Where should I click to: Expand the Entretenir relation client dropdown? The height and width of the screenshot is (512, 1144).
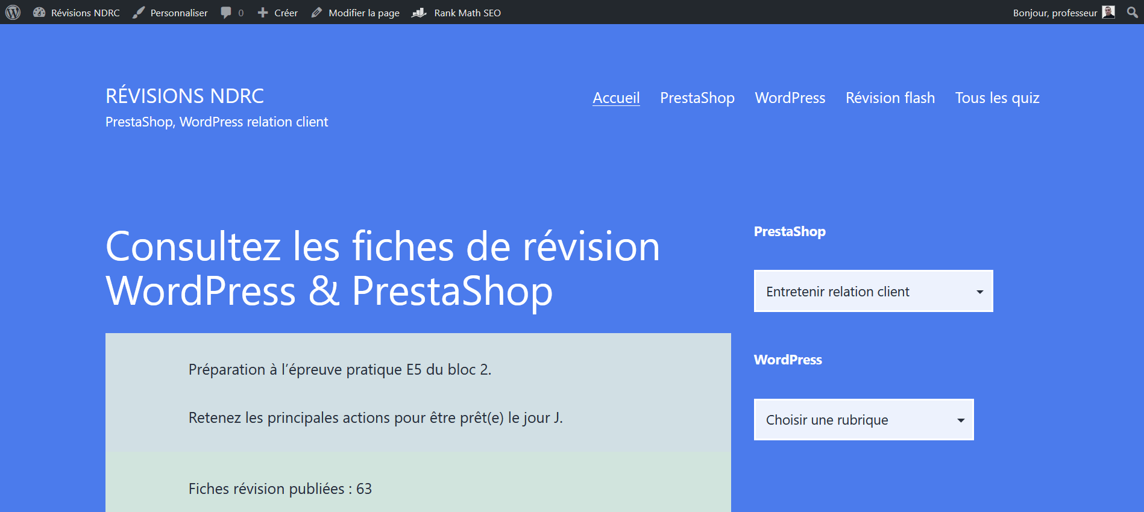tap(873, 291)
